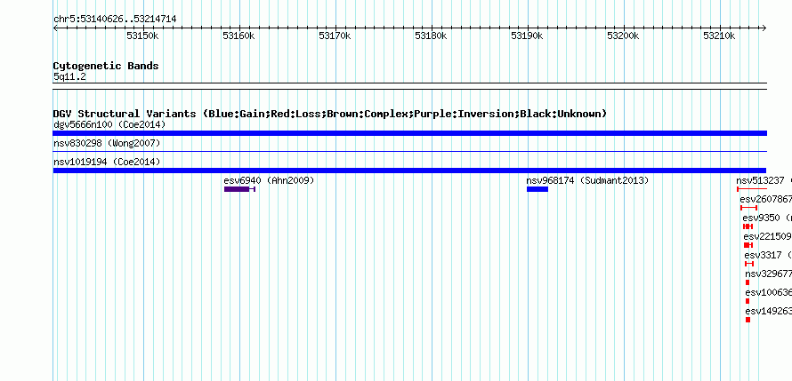Click the 53190k ruler position label
This screenshot has width=792, height=381.
coord(527,36)
